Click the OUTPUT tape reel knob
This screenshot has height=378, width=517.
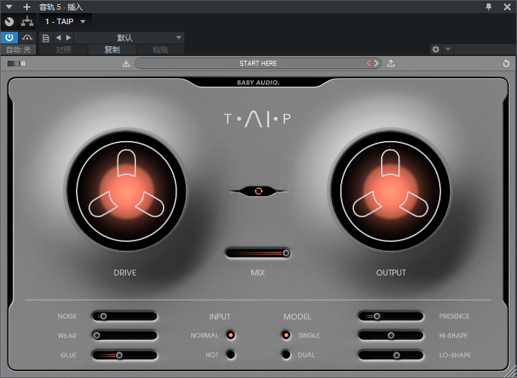click(391, 191)
